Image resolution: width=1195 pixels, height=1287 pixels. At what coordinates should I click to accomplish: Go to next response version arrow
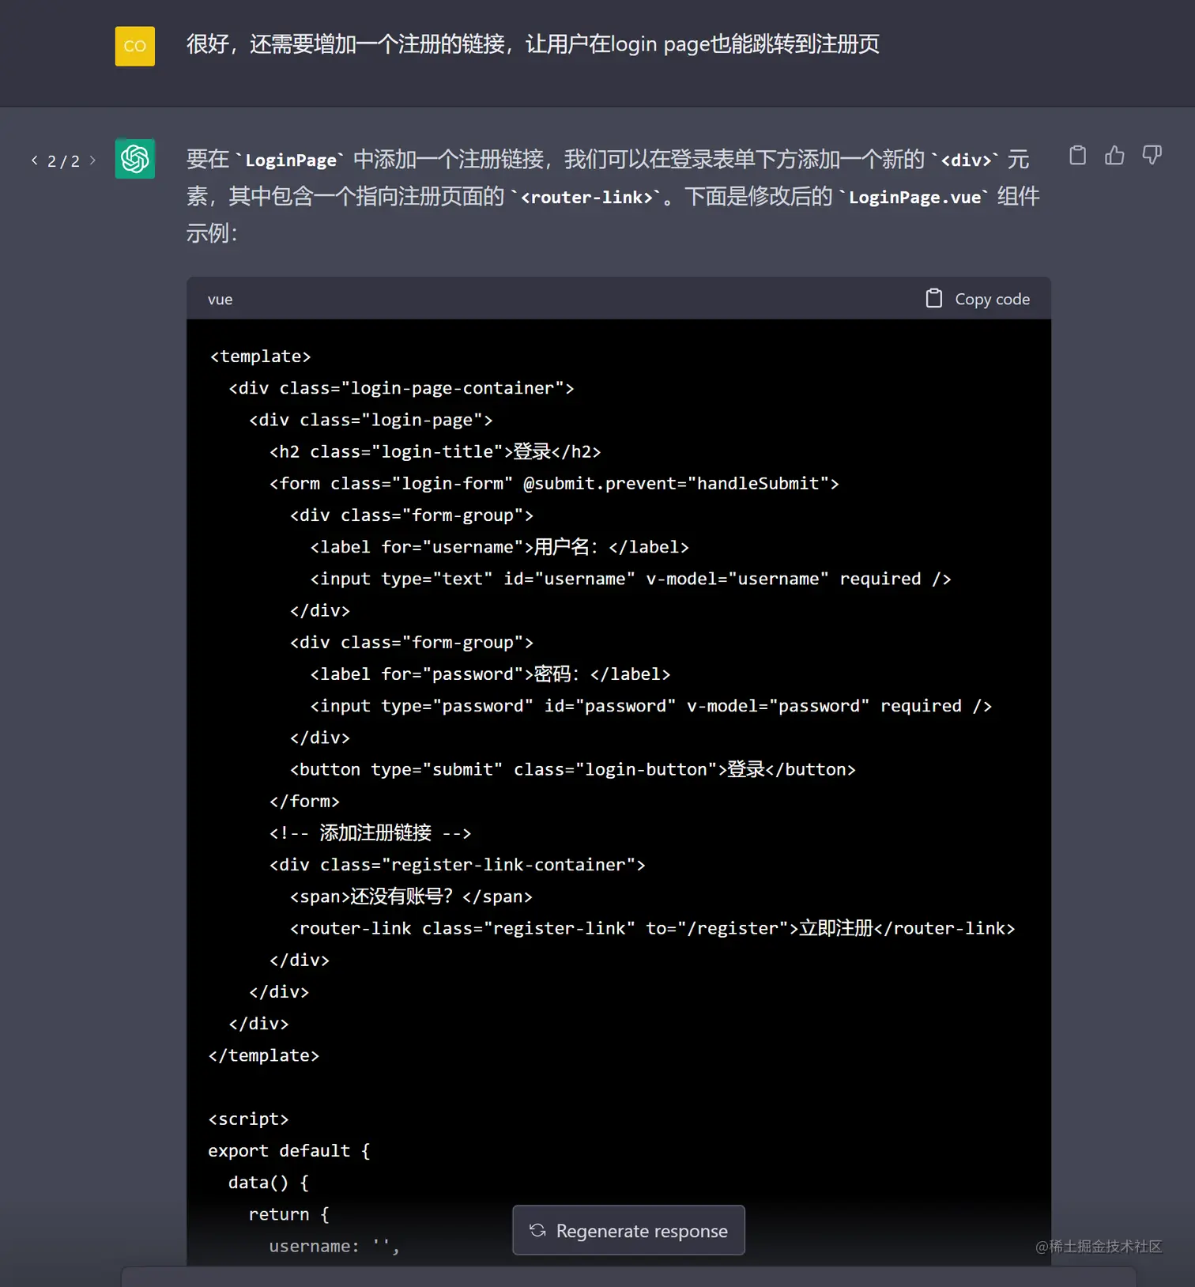92,160
